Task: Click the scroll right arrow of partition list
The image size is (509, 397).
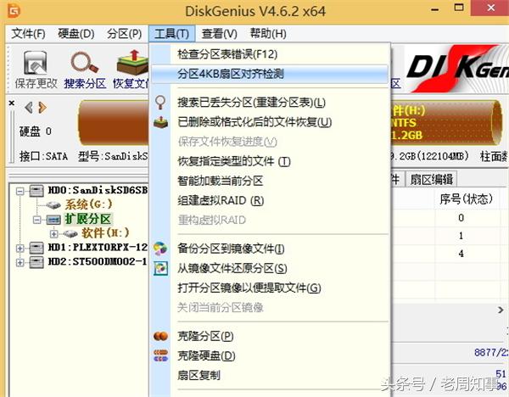Action: pyautogui.click(x=501, y=310)
